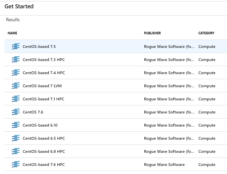Image resolution: width=227 pixels, height=174 pixels.
Task: Click the CentOS-based 6.8 HPC icon
Action: (x=16, y=151)
